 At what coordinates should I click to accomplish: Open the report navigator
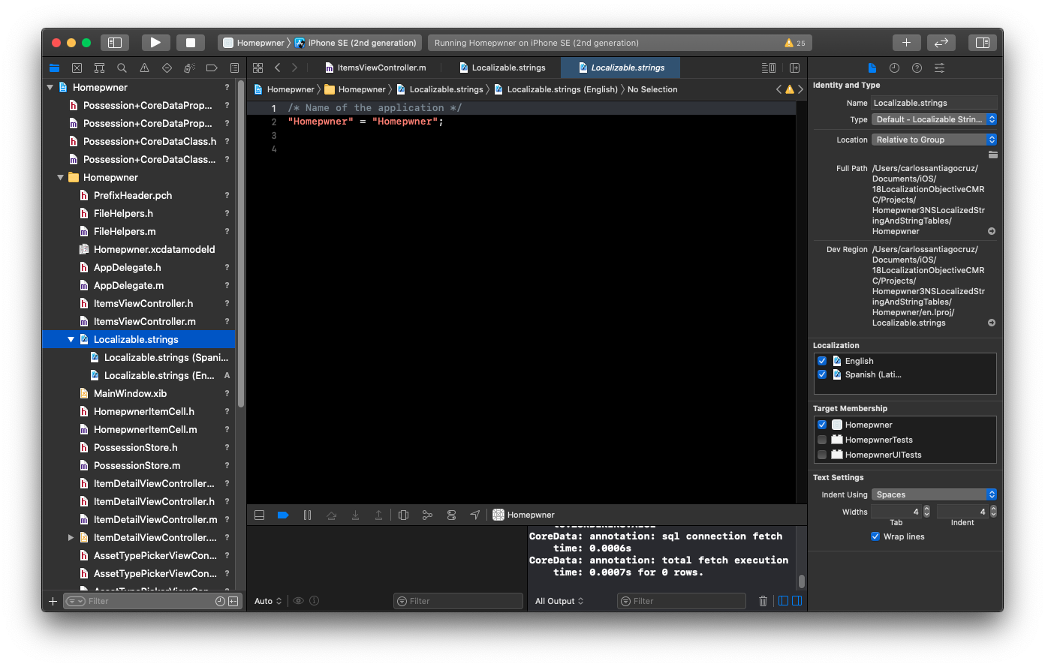coord(234,68)
